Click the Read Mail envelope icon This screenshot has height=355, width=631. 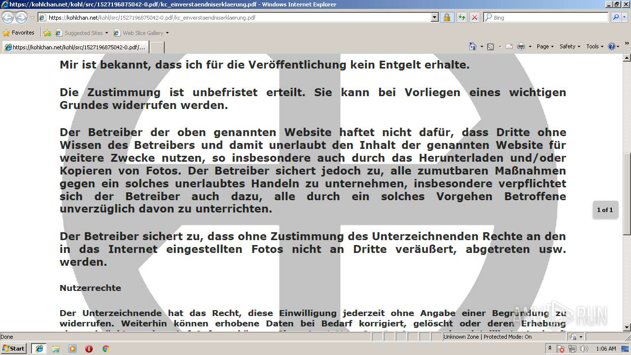click(509, 46)
